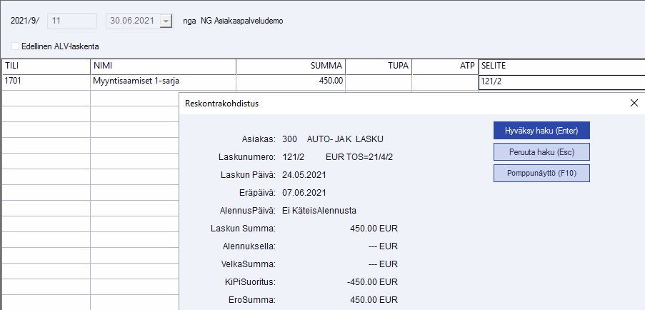
Task: Click the voucher number field showing 11
Action: (71, 21)
